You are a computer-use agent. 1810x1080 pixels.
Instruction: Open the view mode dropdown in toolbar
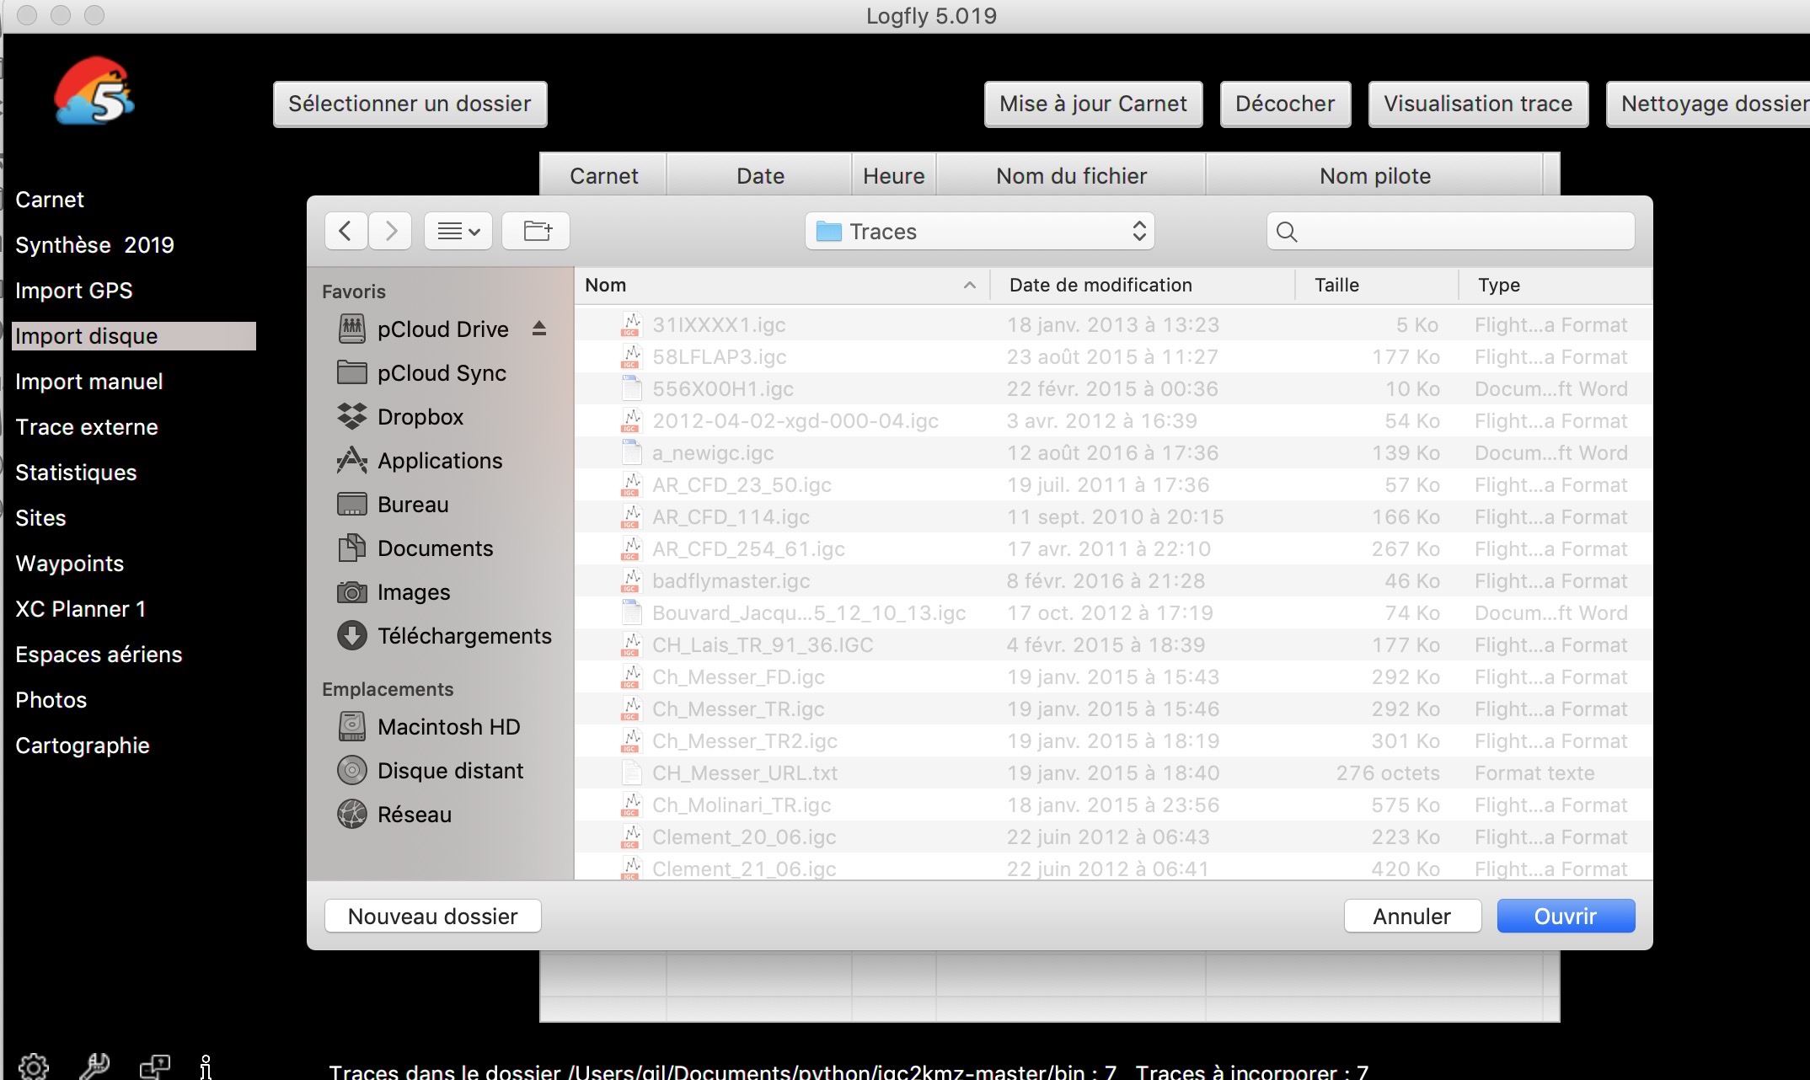(458, 231)
